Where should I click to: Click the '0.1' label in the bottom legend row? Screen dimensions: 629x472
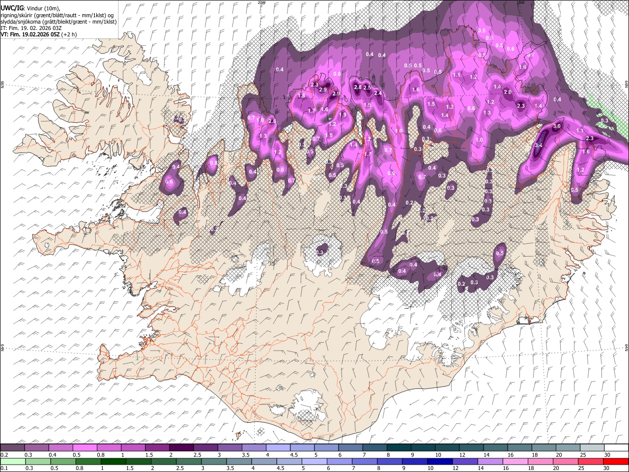click(x=3, y=468)
